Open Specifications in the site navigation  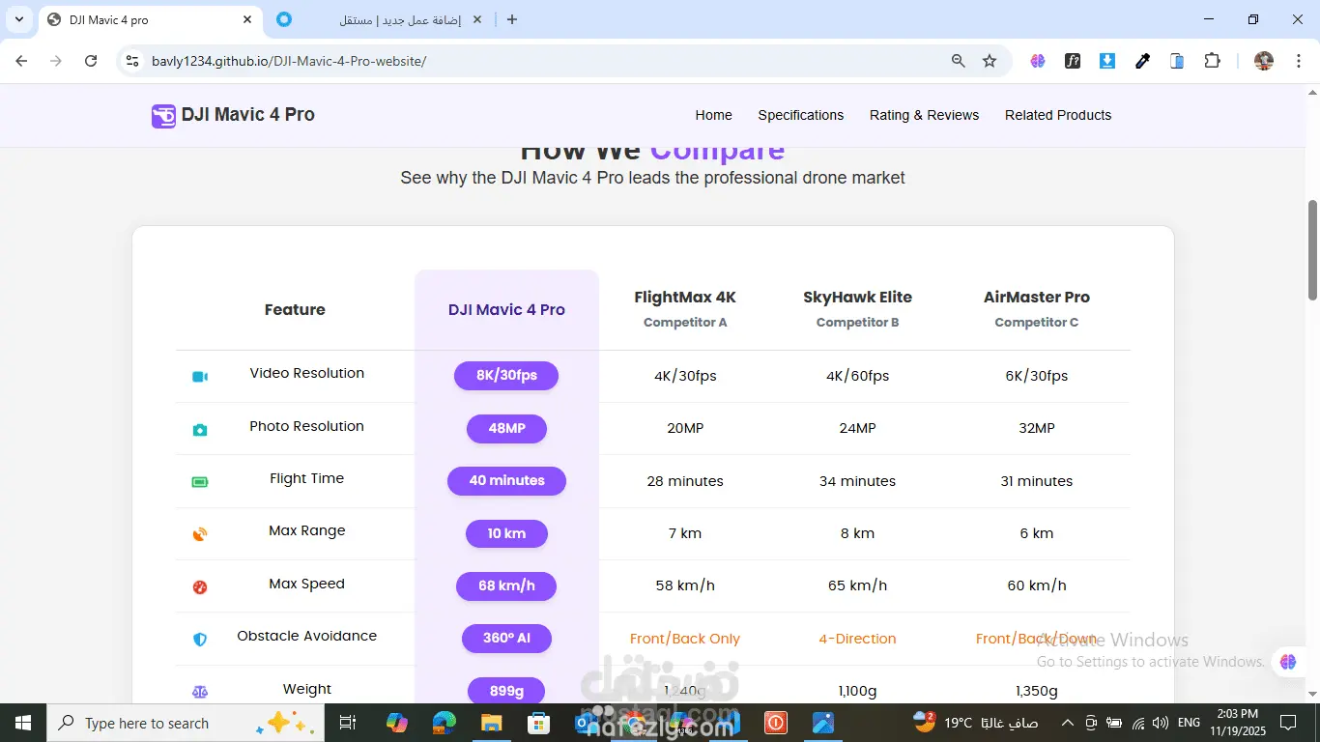801,115
